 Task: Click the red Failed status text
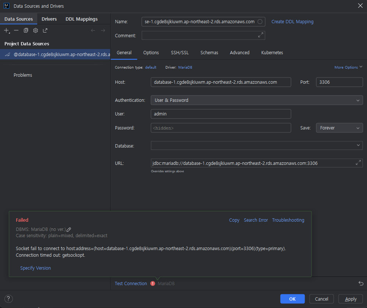(x=22, y=220)
